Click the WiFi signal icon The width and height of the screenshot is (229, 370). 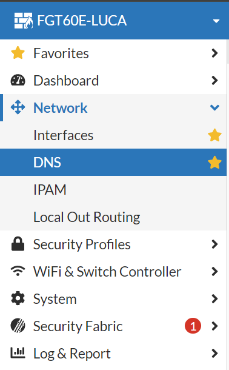tap(18, 271)
